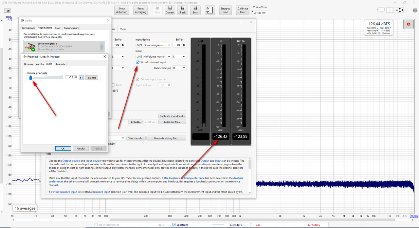The image size is (419, 228).
Task: Close the Audio dialog window
Action: pos(108,20)
